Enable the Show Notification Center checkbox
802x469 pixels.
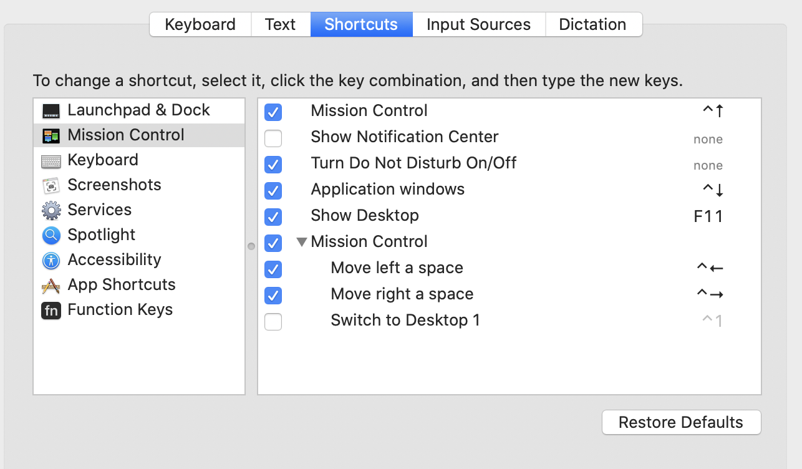click(x=273, y=138)
